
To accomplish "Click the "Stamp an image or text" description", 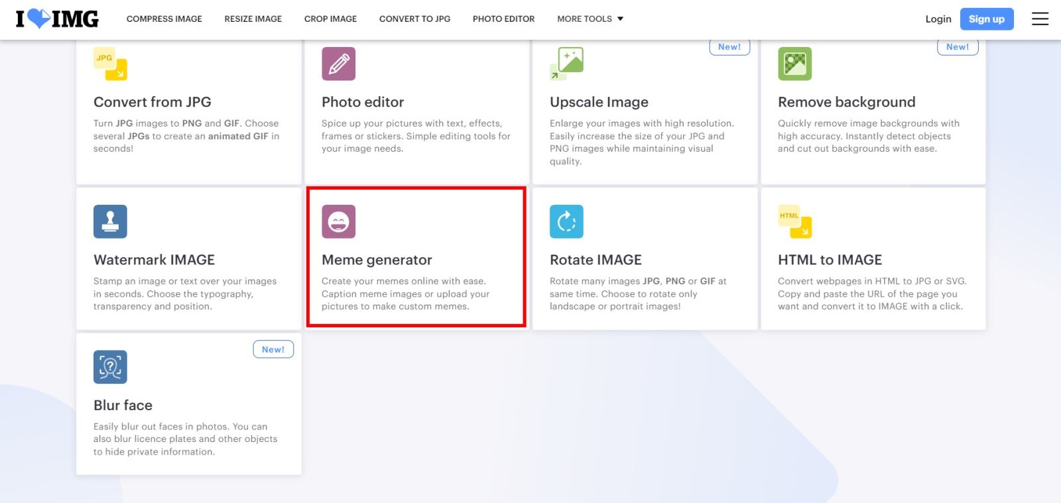I will pos(185,294).
